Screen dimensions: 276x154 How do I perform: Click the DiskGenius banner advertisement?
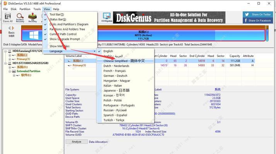tap(169, 18)
